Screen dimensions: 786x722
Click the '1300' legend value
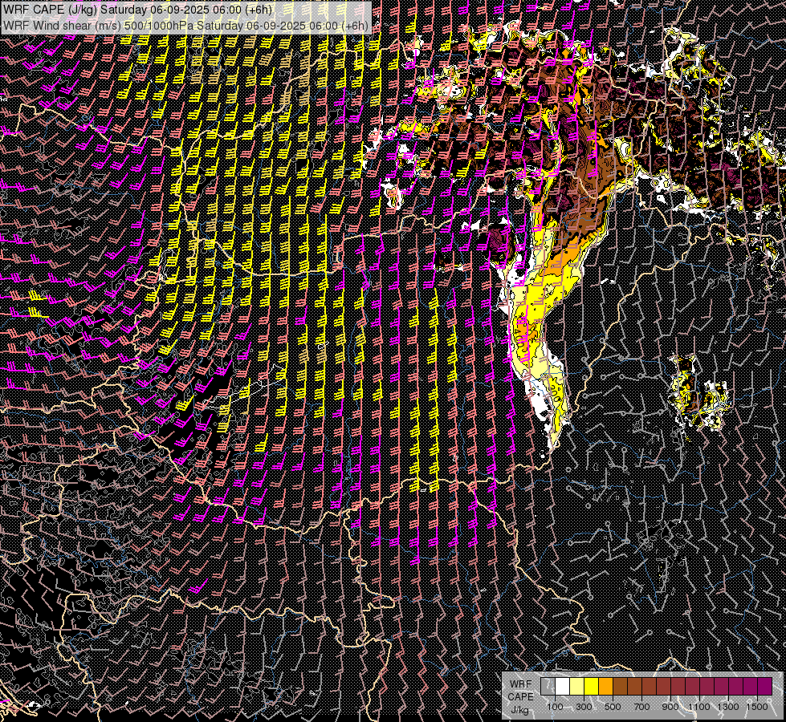tap(728, 707)
